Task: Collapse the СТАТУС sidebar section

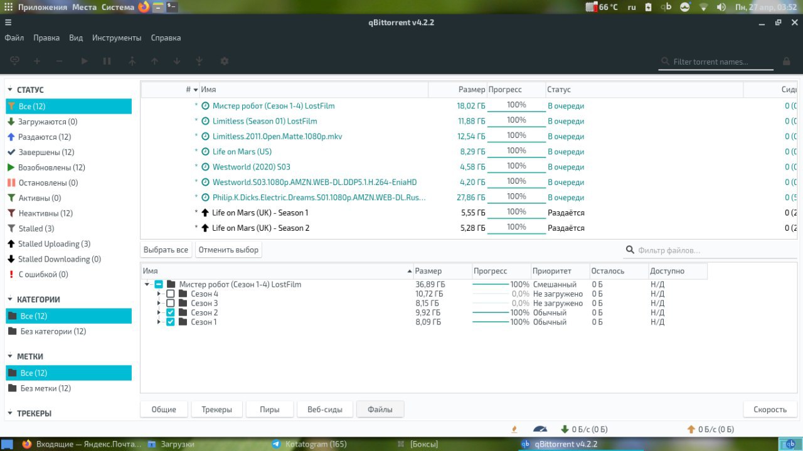Action: pyautogui.click(x=10, y=90)
